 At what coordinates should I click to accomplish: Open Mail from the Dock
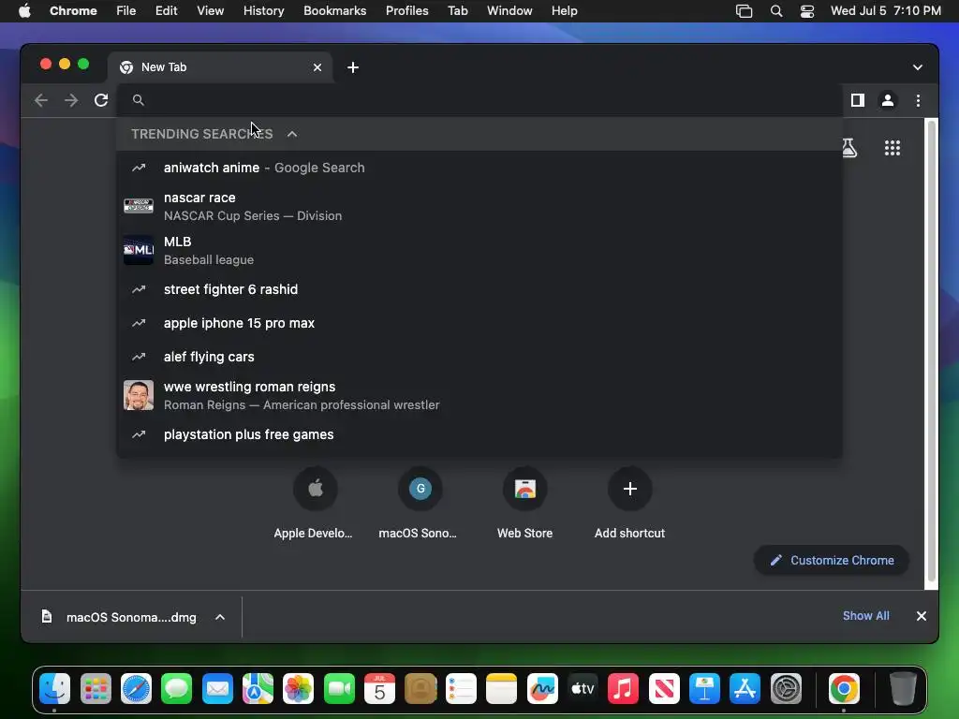(217, 689)
